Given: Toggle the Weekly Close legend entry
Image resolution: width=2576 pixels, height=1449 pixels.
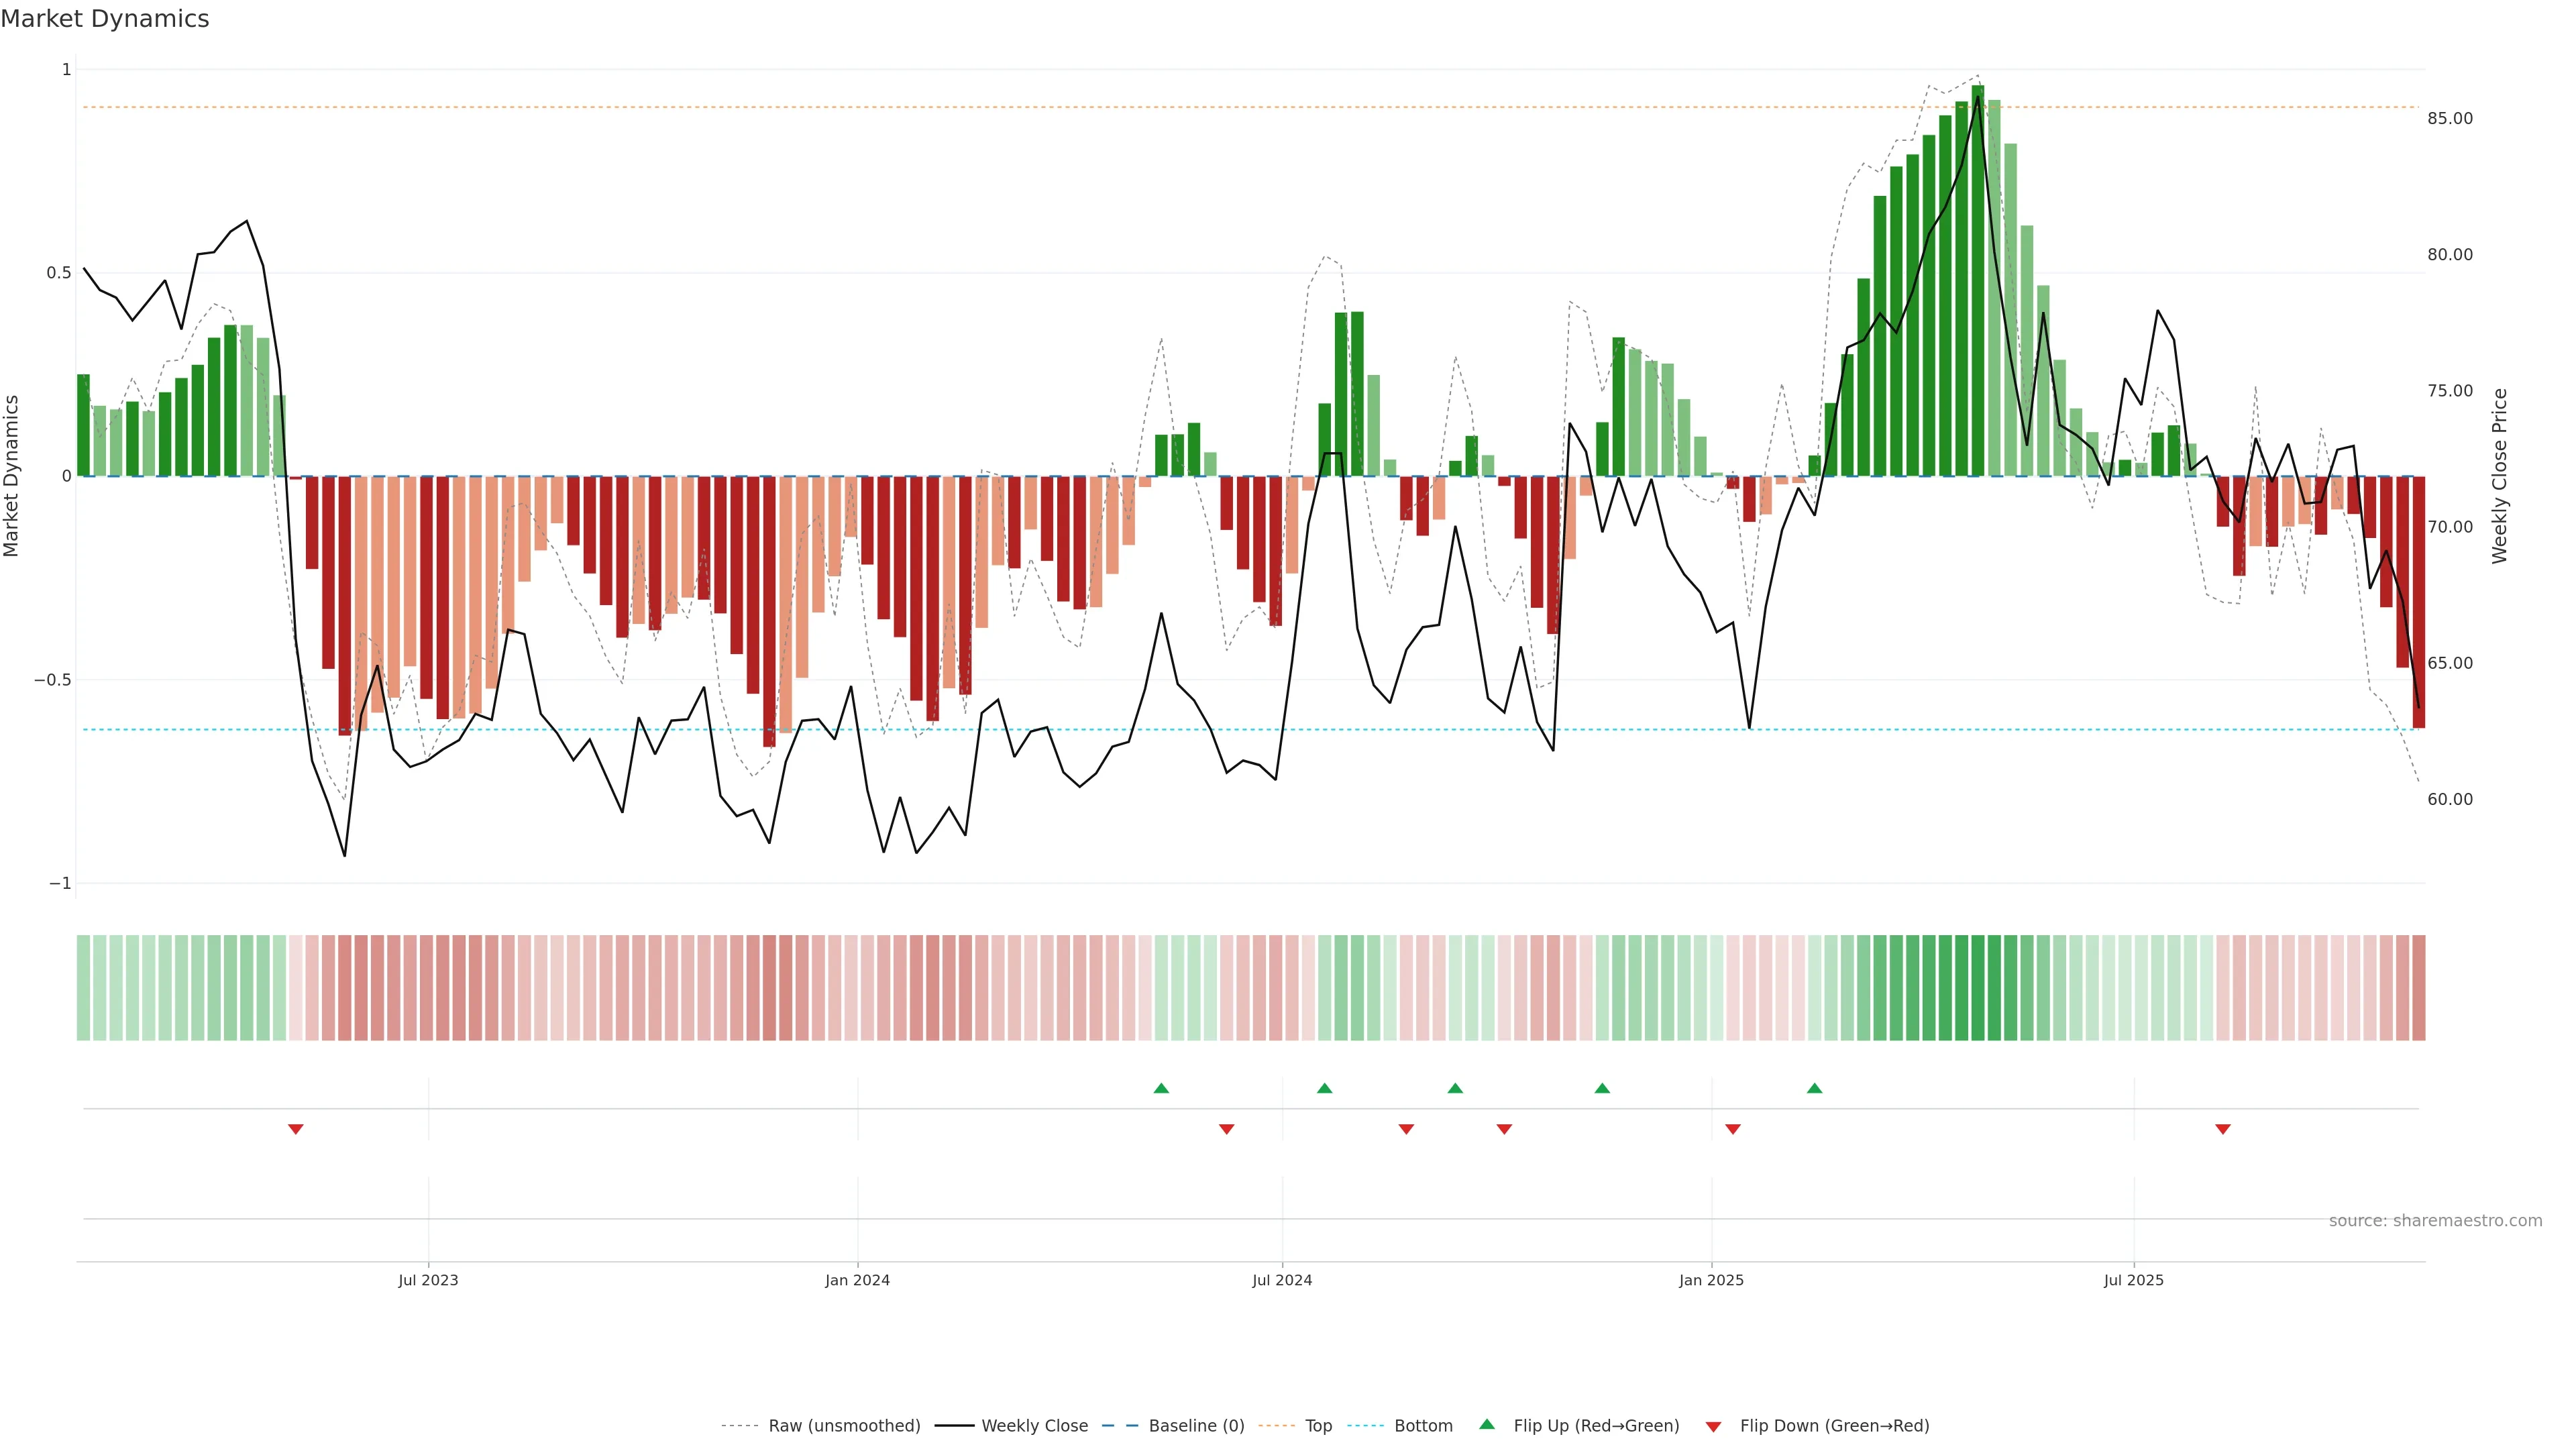Looking at the screenshot, I should click(1034, 1426).
